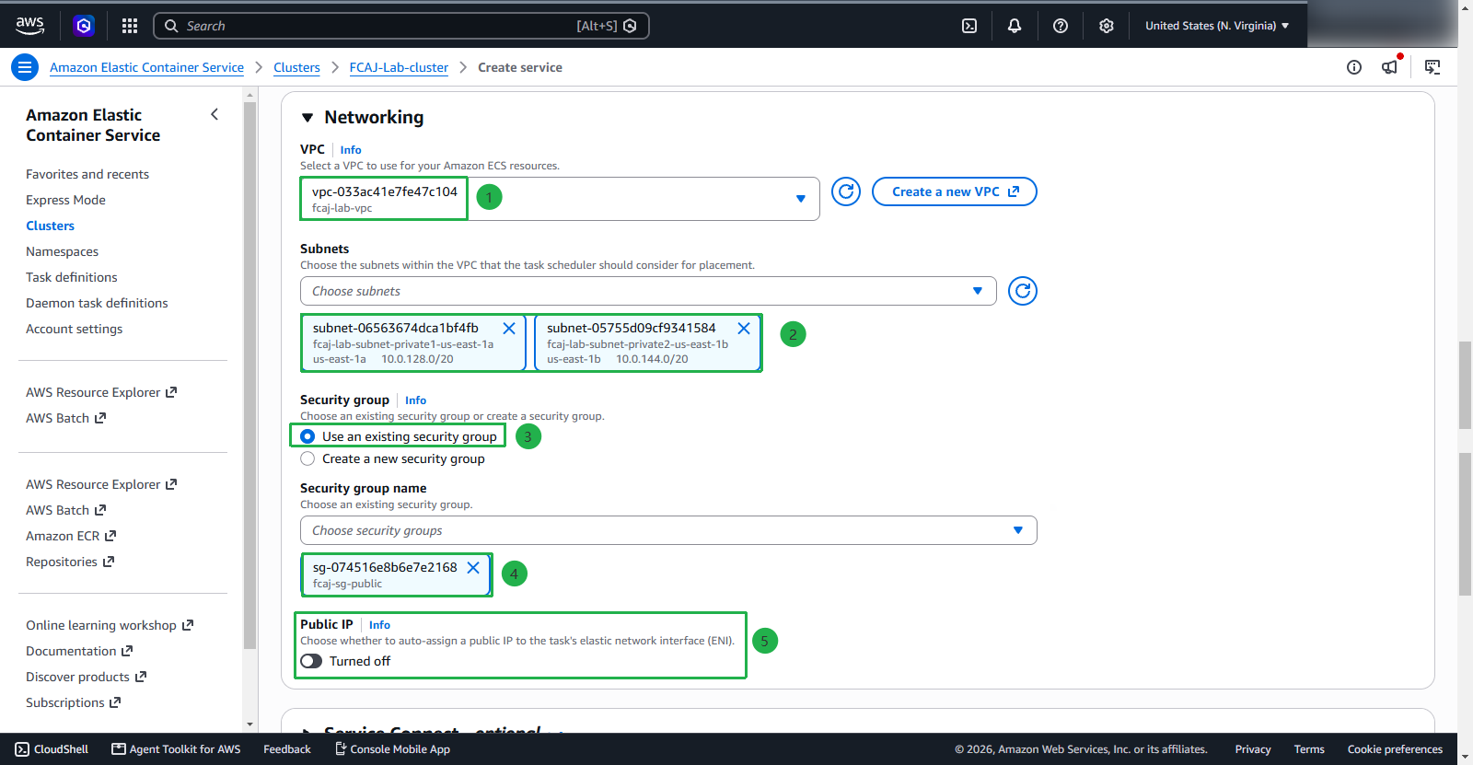Go to Clusters in the sidebar

(x=51, y=226)
